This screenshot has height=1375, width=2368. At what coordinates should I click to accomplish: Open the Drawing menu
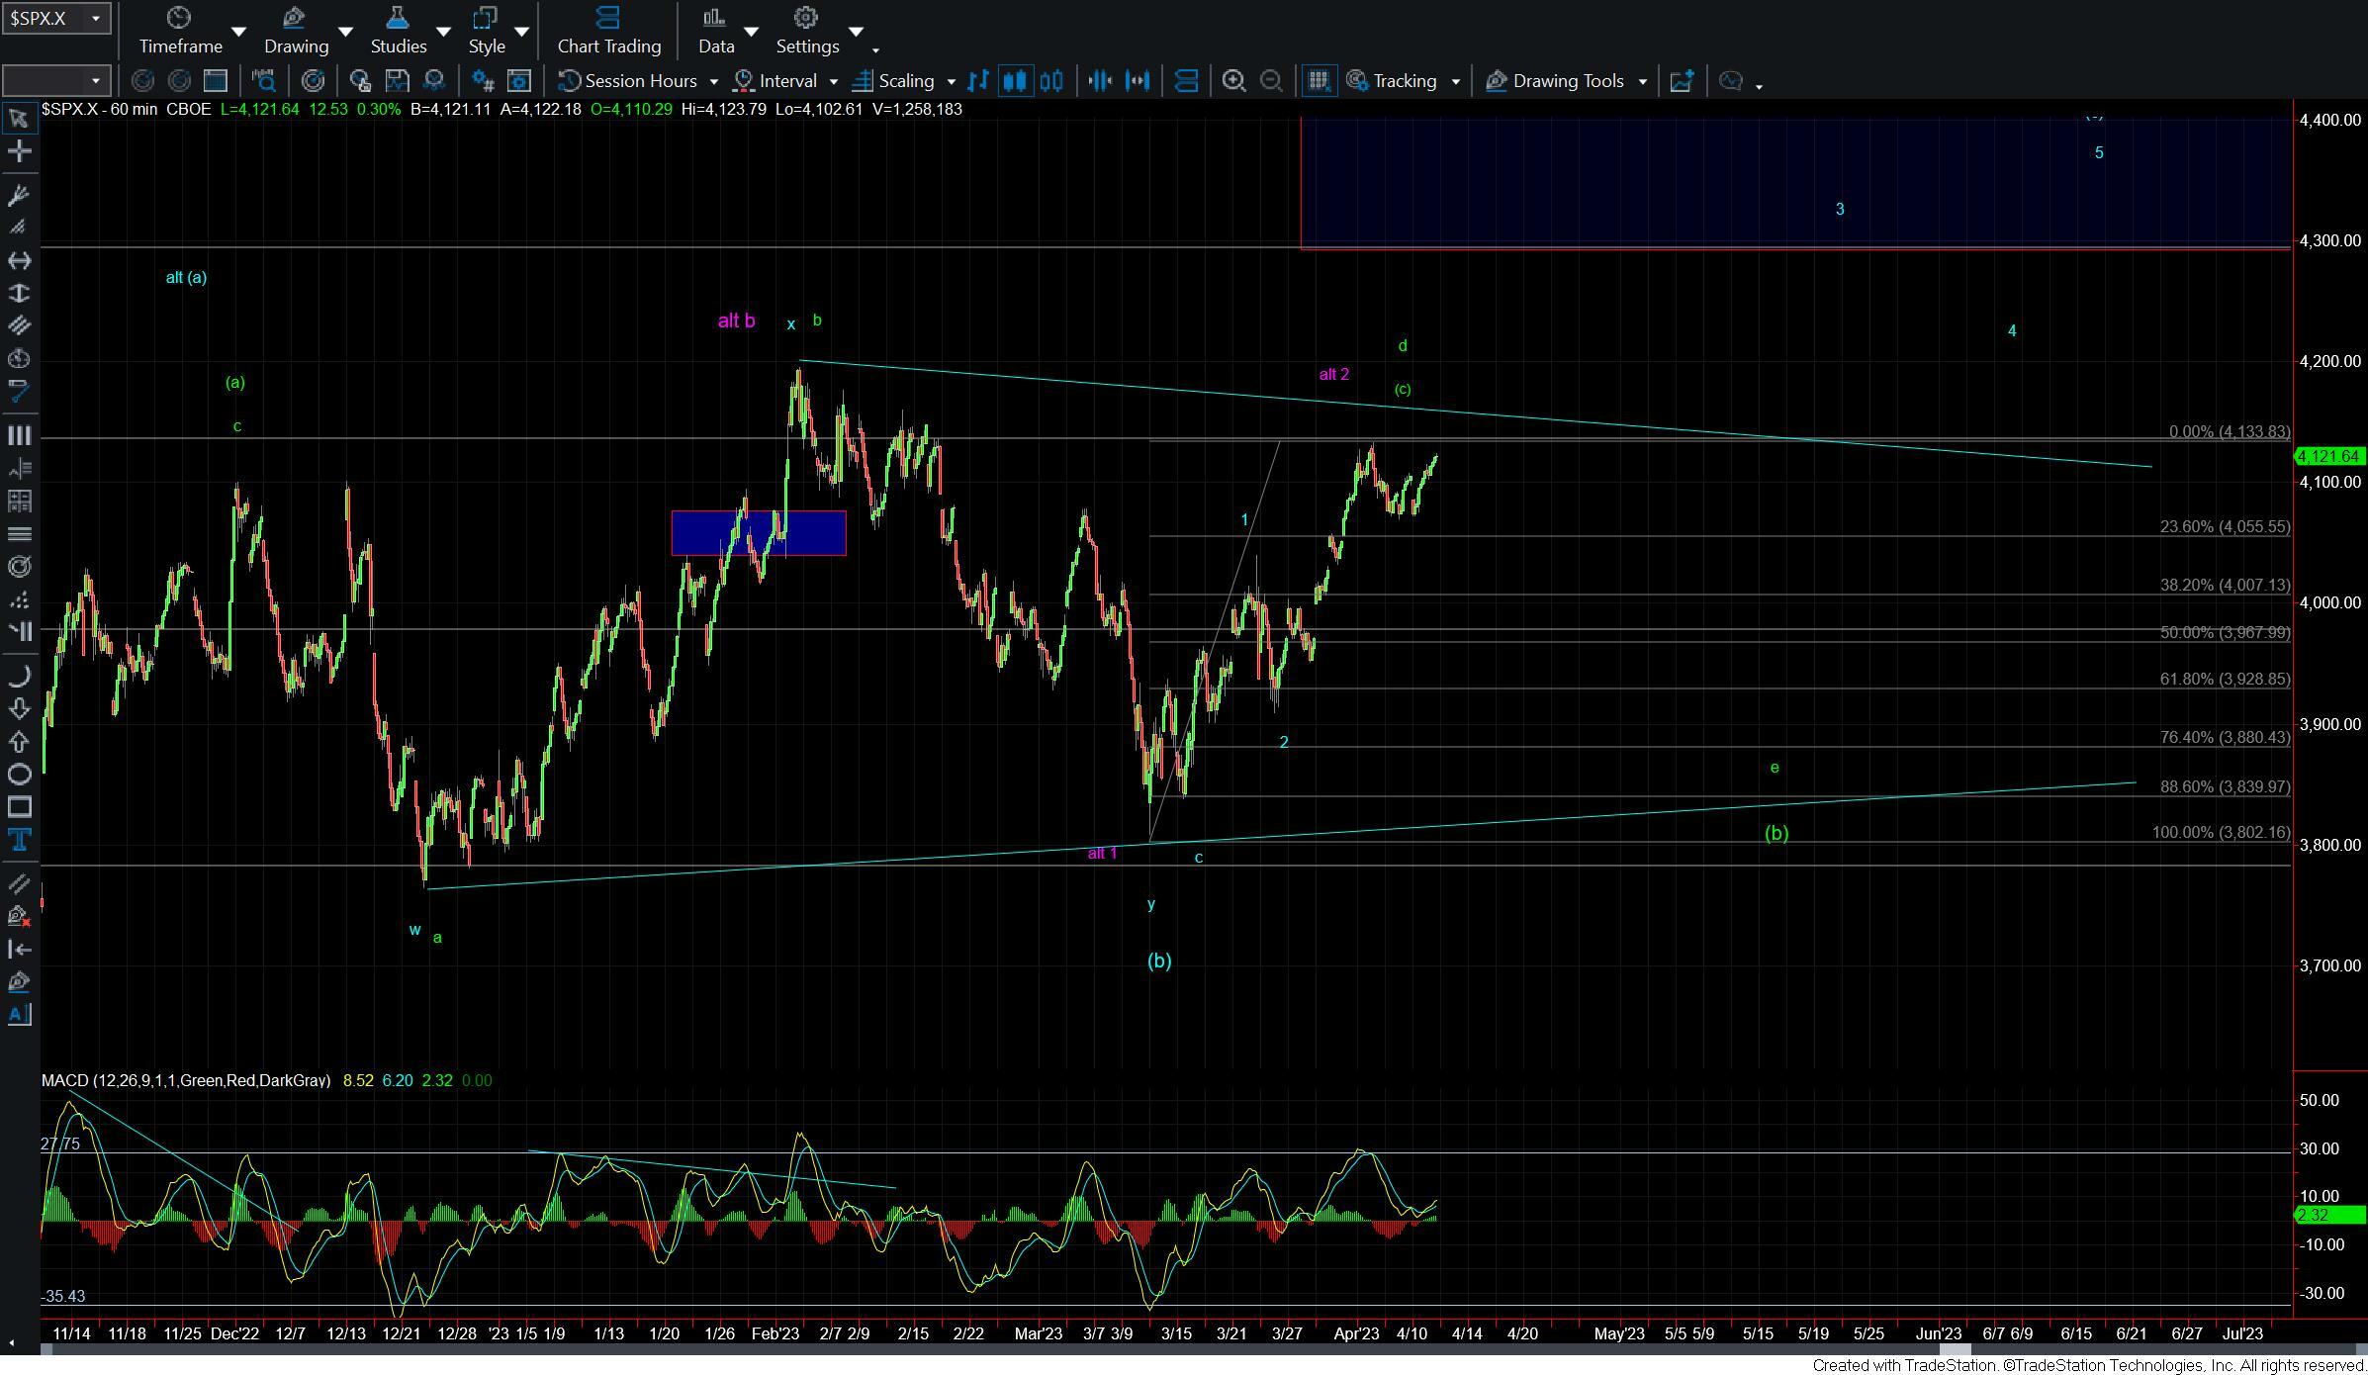[296, 31]
